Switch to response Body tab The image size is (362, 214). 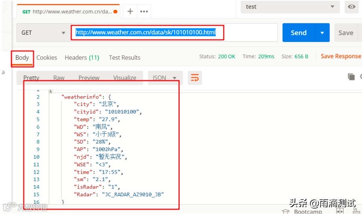[x=22, y=58]
